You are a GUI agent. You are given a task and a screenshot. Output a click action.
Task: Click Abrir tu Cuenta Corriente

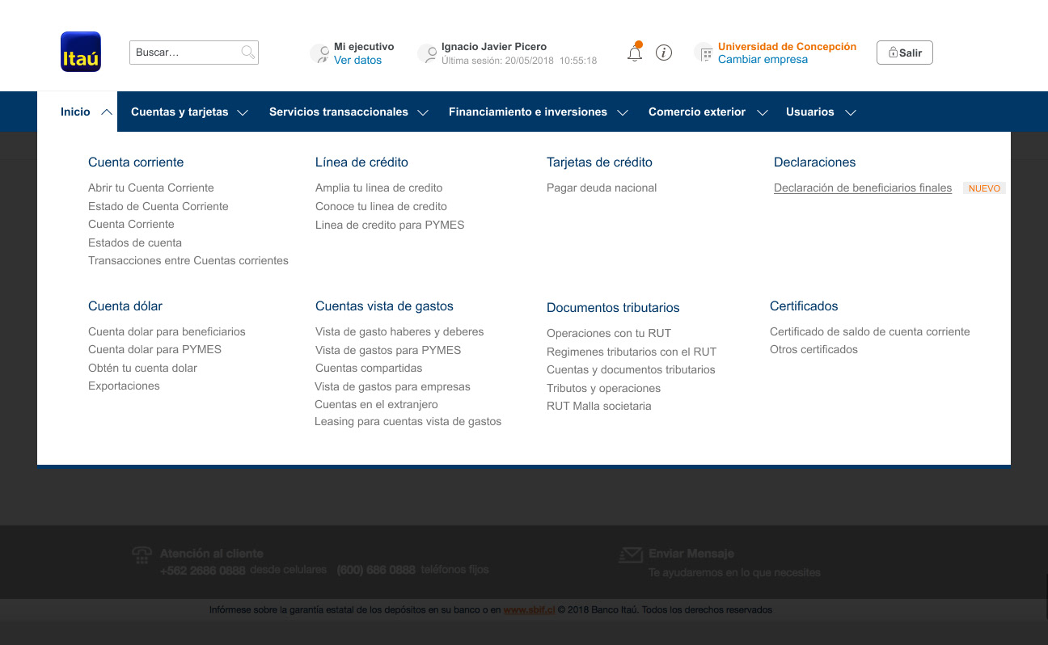tap(151, 188)
